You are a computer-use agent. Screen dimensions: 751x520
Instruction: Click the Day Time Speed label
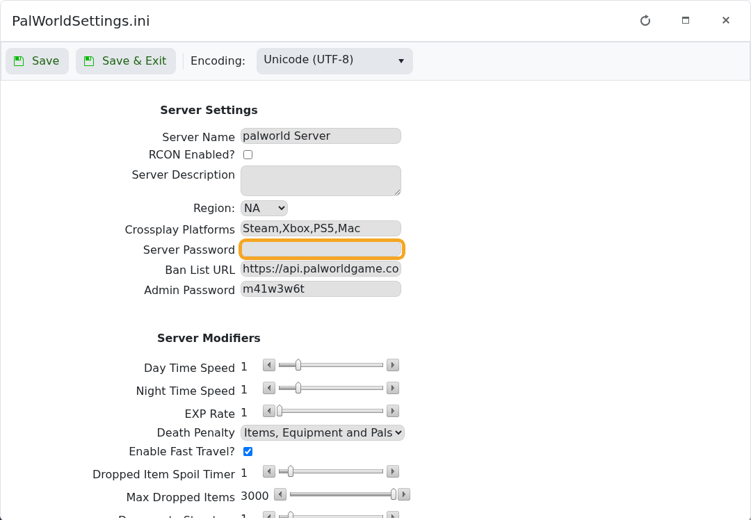click(189, 368)
